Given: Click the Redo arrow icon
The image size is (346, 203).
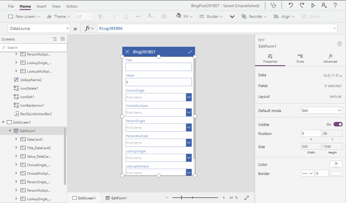Looking at the screenshot, I should pyautogui.click(x=302, y=6).
